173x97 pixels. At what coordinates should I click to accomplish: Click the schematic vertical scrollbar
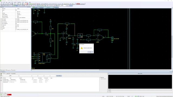(172, 39)
